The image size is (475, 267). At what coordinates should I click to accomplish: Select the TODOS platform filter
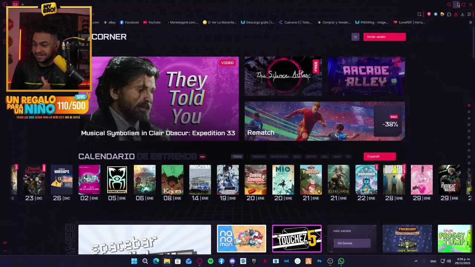(x=237, y=156)
